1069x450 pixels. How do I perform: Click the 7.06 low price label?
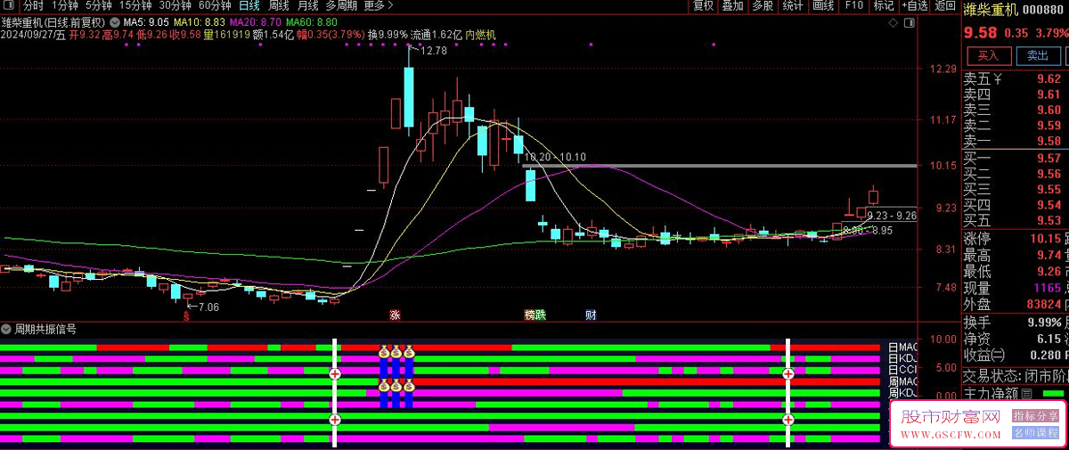pos(208,307)
